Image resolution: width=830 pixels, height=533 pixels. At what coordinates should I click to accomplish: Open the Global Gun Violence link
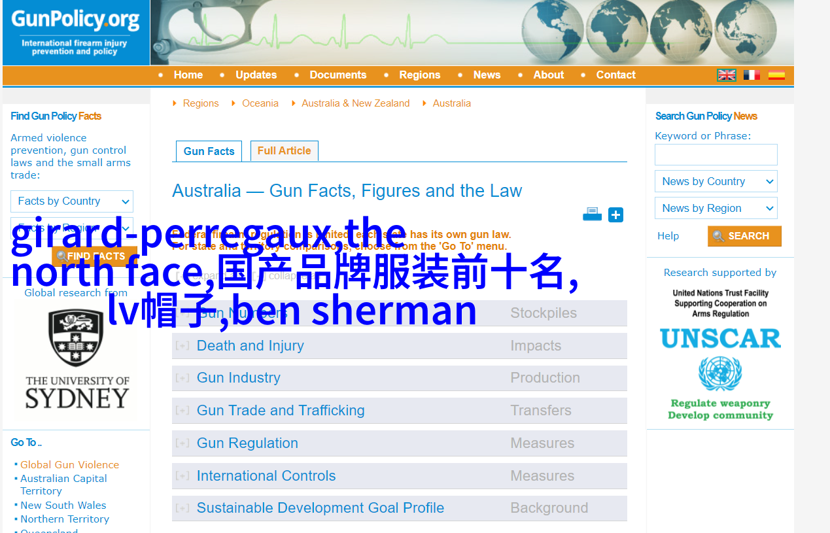pyautogui.click(x=69, y=465)
